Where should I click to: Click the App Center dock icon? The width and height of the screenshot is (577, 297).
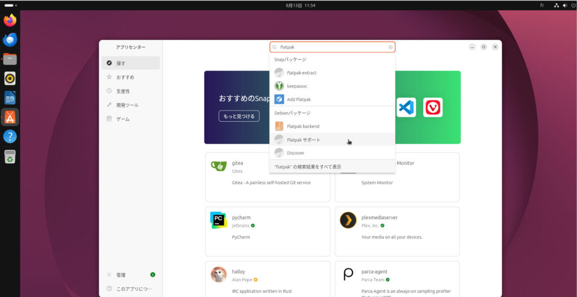click(10, 117)
